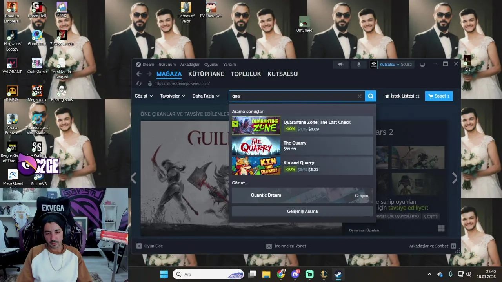502x282 pixels.
Task: Select the Unturned desktop icon
Action: [x=304, y=24]
